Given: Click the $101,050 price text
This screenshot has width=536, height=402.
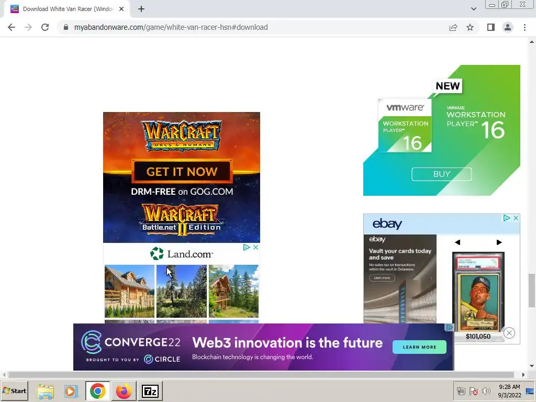Looking at the screenshot, I should (478, 337).
